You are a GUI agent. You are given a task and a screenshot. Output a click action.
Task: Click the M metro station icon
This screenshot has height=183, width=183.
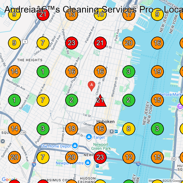pyautogui.click(x=3, y=141)
